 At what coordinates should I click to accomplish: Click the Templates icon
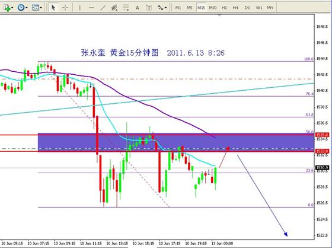(x=35, y=8)
